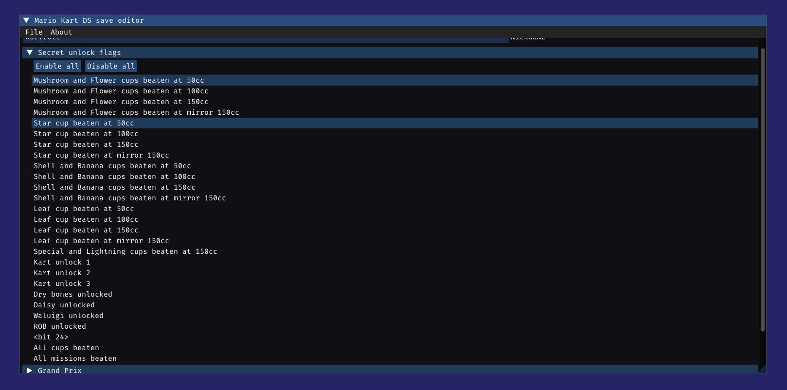
Task: Enable ROB unlocked flag
Action: [394, 326]
